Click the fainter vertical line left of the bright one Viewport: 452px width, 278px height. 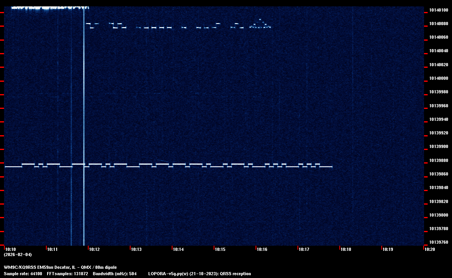pos(71,120)
